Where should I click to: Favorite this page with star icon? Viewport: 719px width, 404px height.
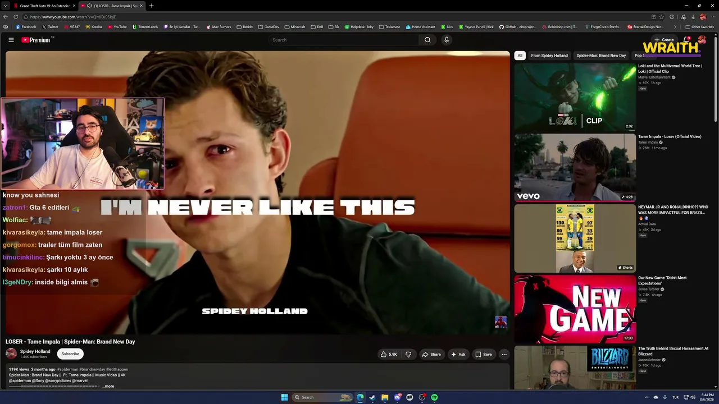[x=661, y=17]
